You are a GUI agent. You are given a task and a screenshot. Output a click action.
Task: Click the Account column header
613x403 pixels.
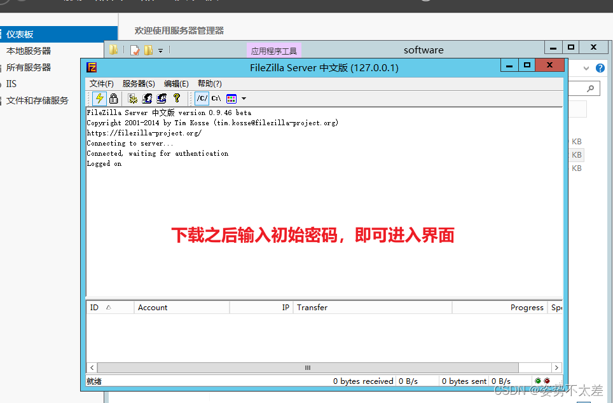point(182,307)
